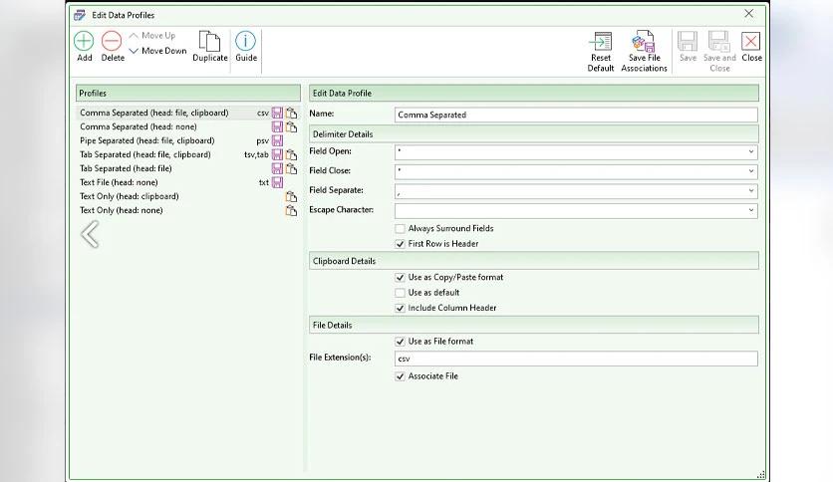This screenshot has height=482, width=833.
Task: Click the File Extension(s) input field
Action: coord(575,359)
